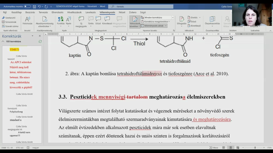Image resolution: width=273 pixels, height=153 pixels.
Task: Open the Szinonimák thesaurus tool
Action: point(9,22)
